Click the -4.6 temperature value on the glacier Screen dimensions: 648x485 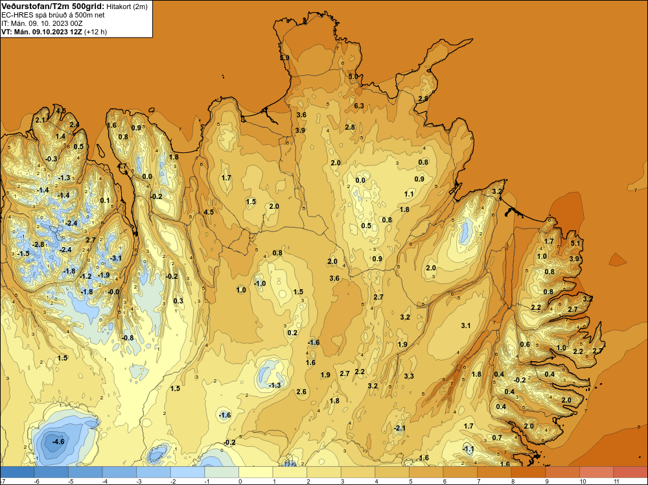pos(58,442)
